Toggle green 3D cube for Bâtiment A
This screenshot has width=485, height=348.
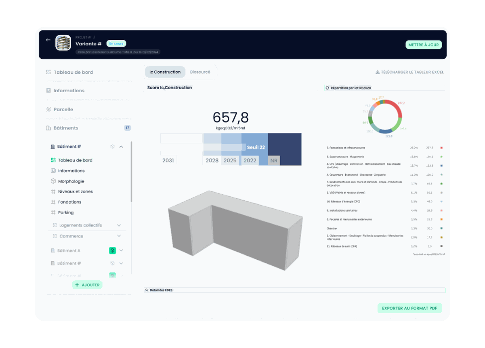(x=112, y=250)
